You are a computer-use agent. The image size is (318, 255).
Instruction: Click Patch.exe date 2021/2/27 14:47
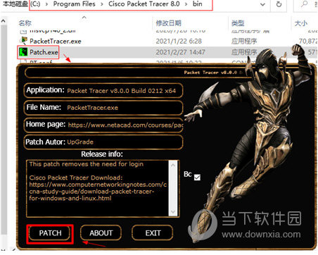click(180, 52)
